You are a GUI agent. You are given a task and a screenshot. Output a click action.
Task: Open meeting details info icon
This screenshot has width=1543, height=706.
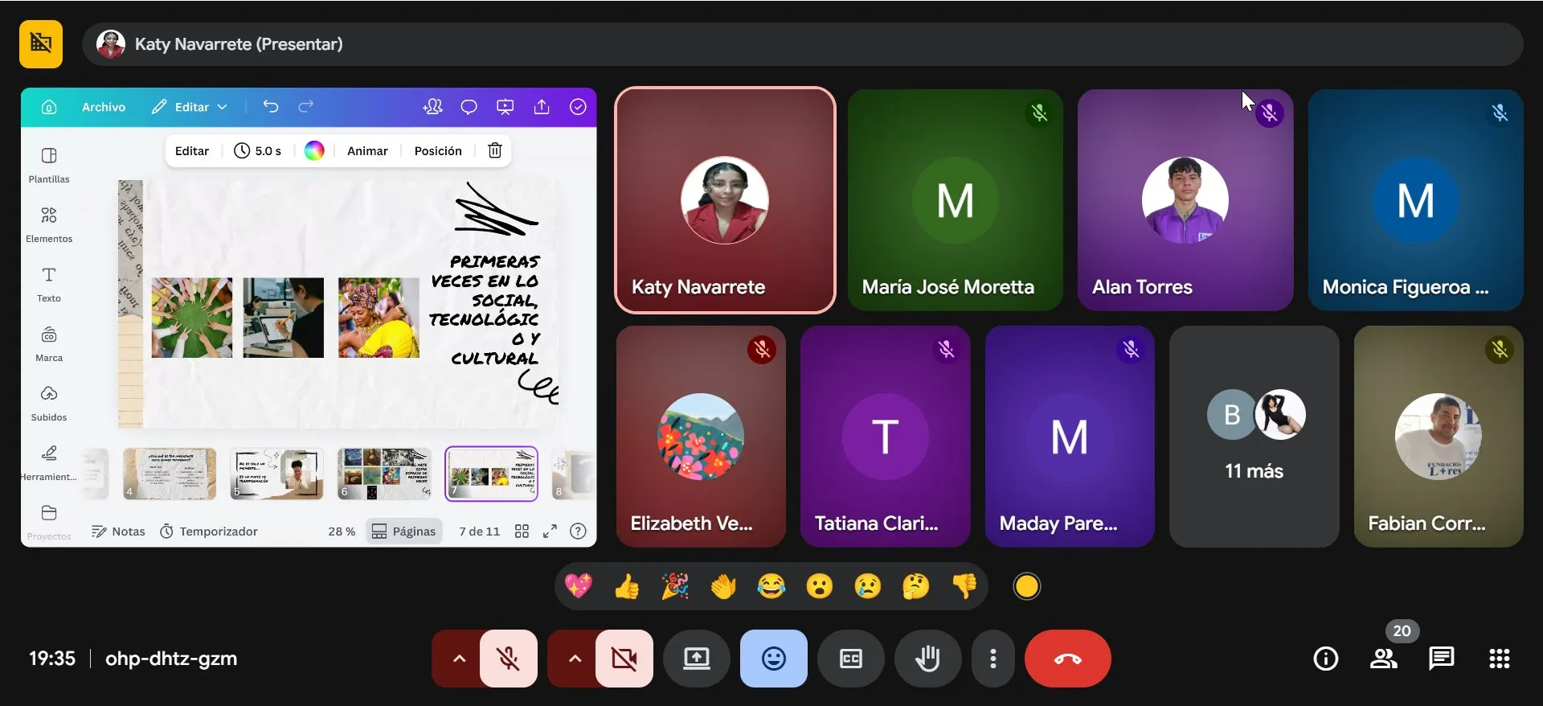(x=1325, y=659)
